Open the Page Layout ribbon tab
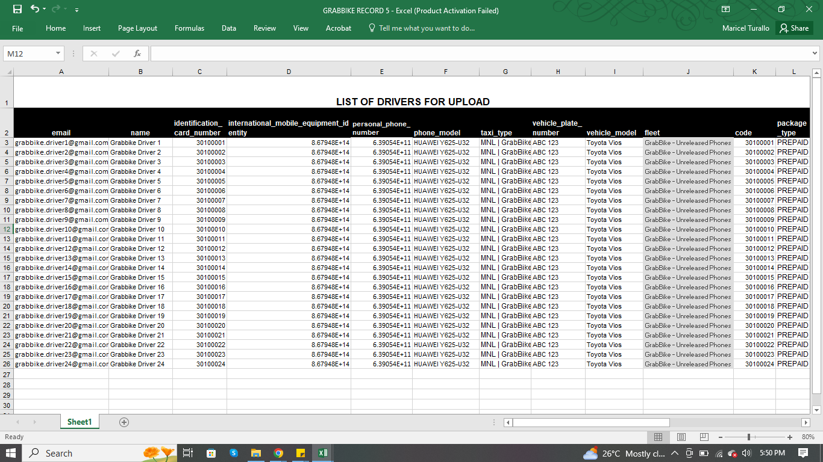 pos(137,28)
